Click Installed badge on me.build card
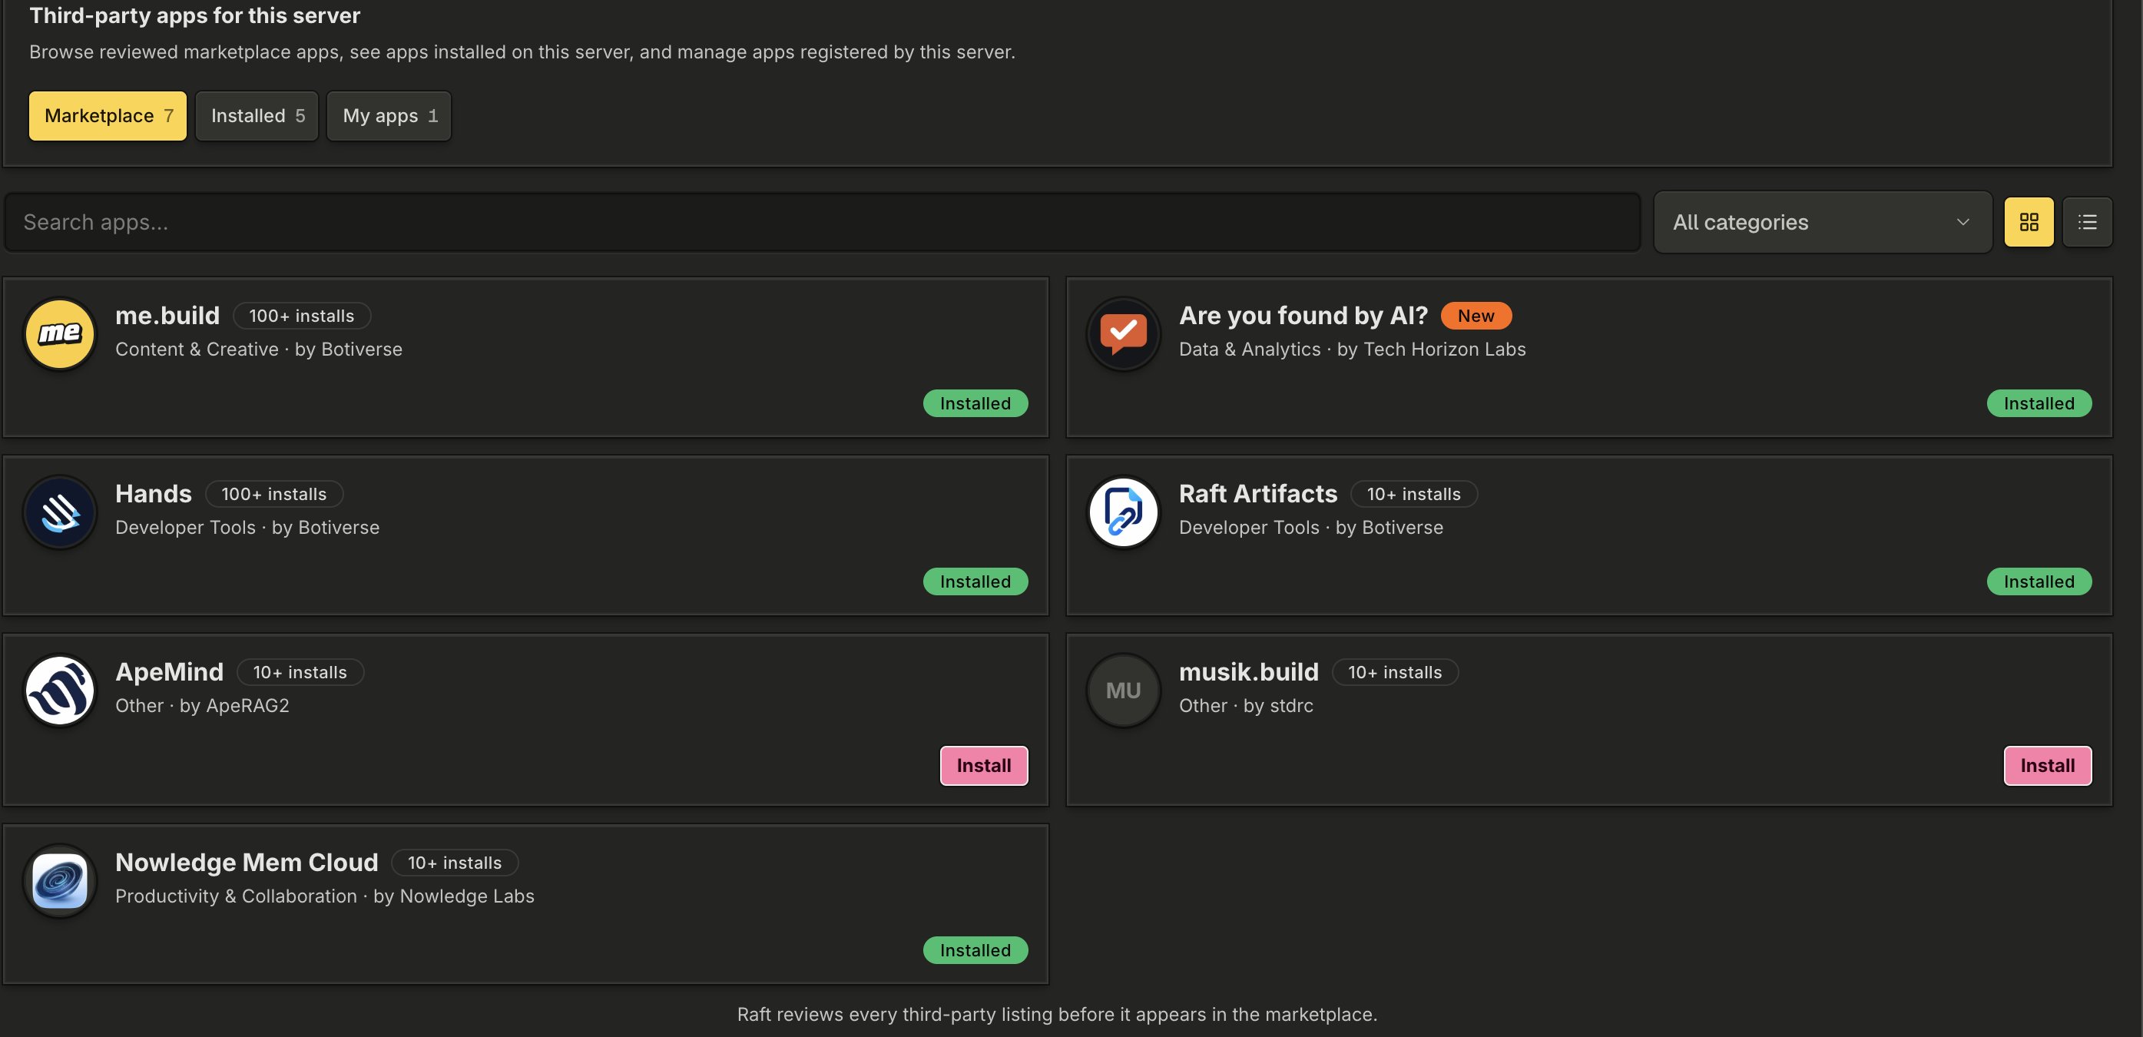The width and height of the screenshot is (2143, 1037). coord(975,403)
